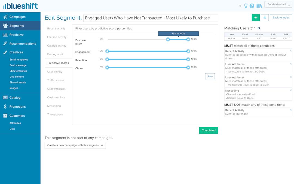This screenshot has height=184, width=294.
Task: Open Live content in sidebar
Action: coord(17,77)
